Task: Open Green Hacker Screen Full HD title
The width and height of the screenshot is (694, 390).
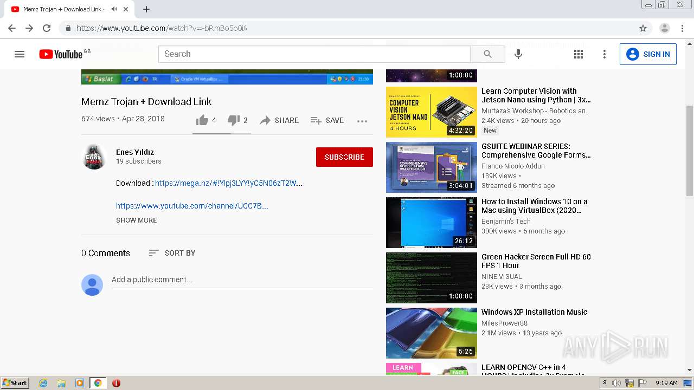Action: [x=536, y=261]
